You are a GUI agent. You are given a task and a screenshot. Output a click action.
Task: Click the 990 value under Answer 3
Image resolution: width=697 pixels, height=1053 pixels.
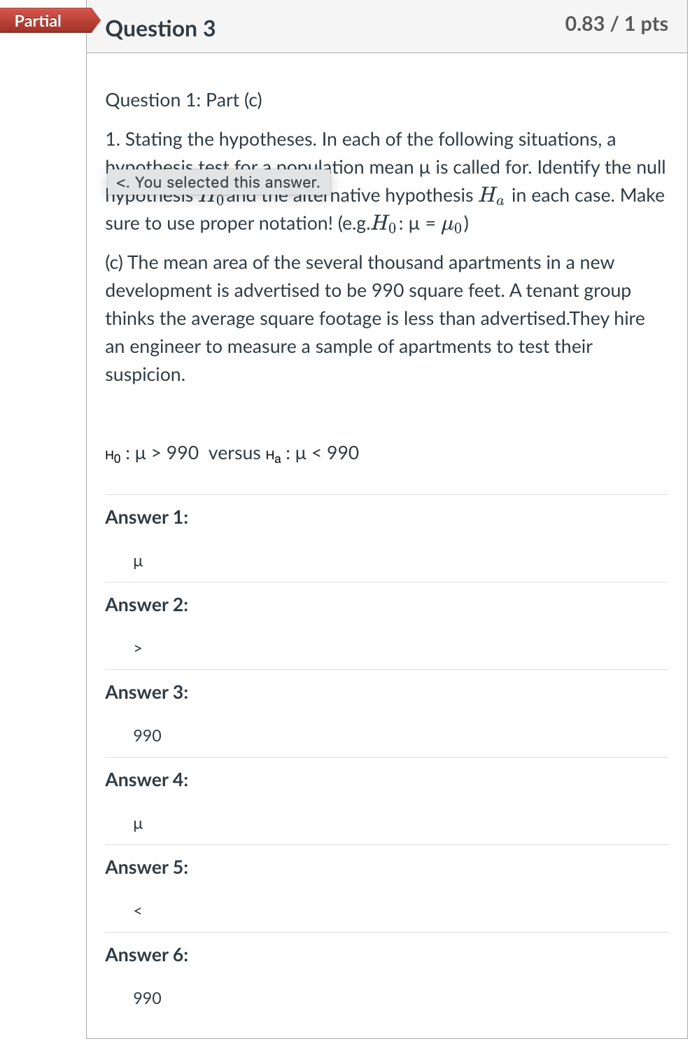146,735
